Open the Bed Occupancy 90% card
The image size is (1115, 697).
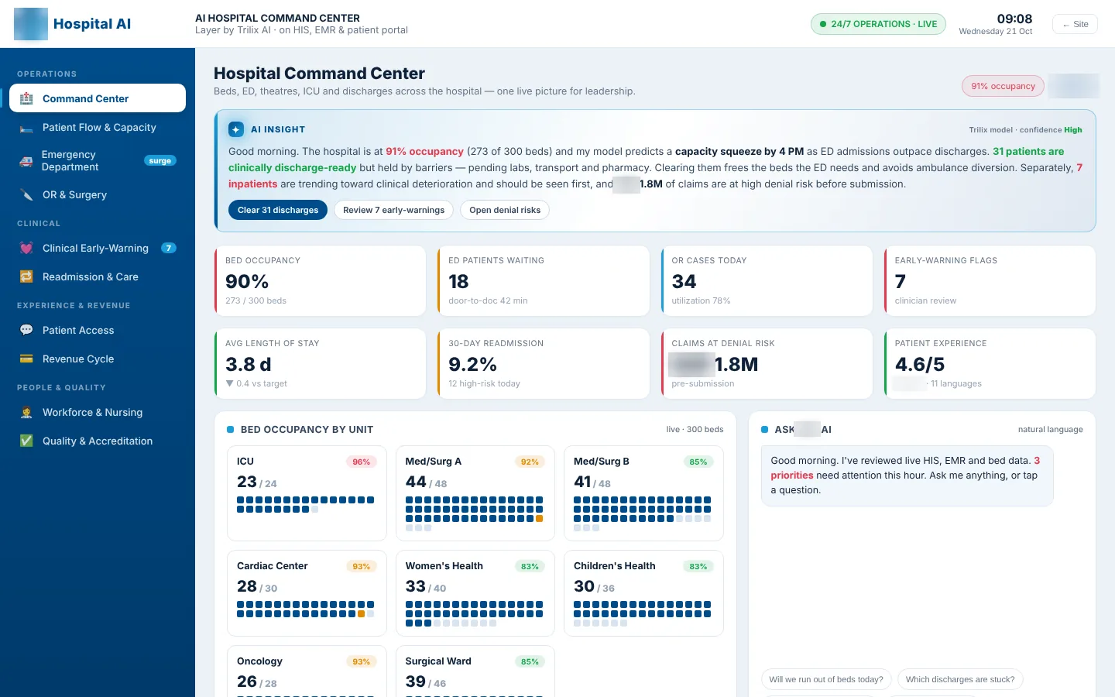pyautogui.click(x=320, y=280)
